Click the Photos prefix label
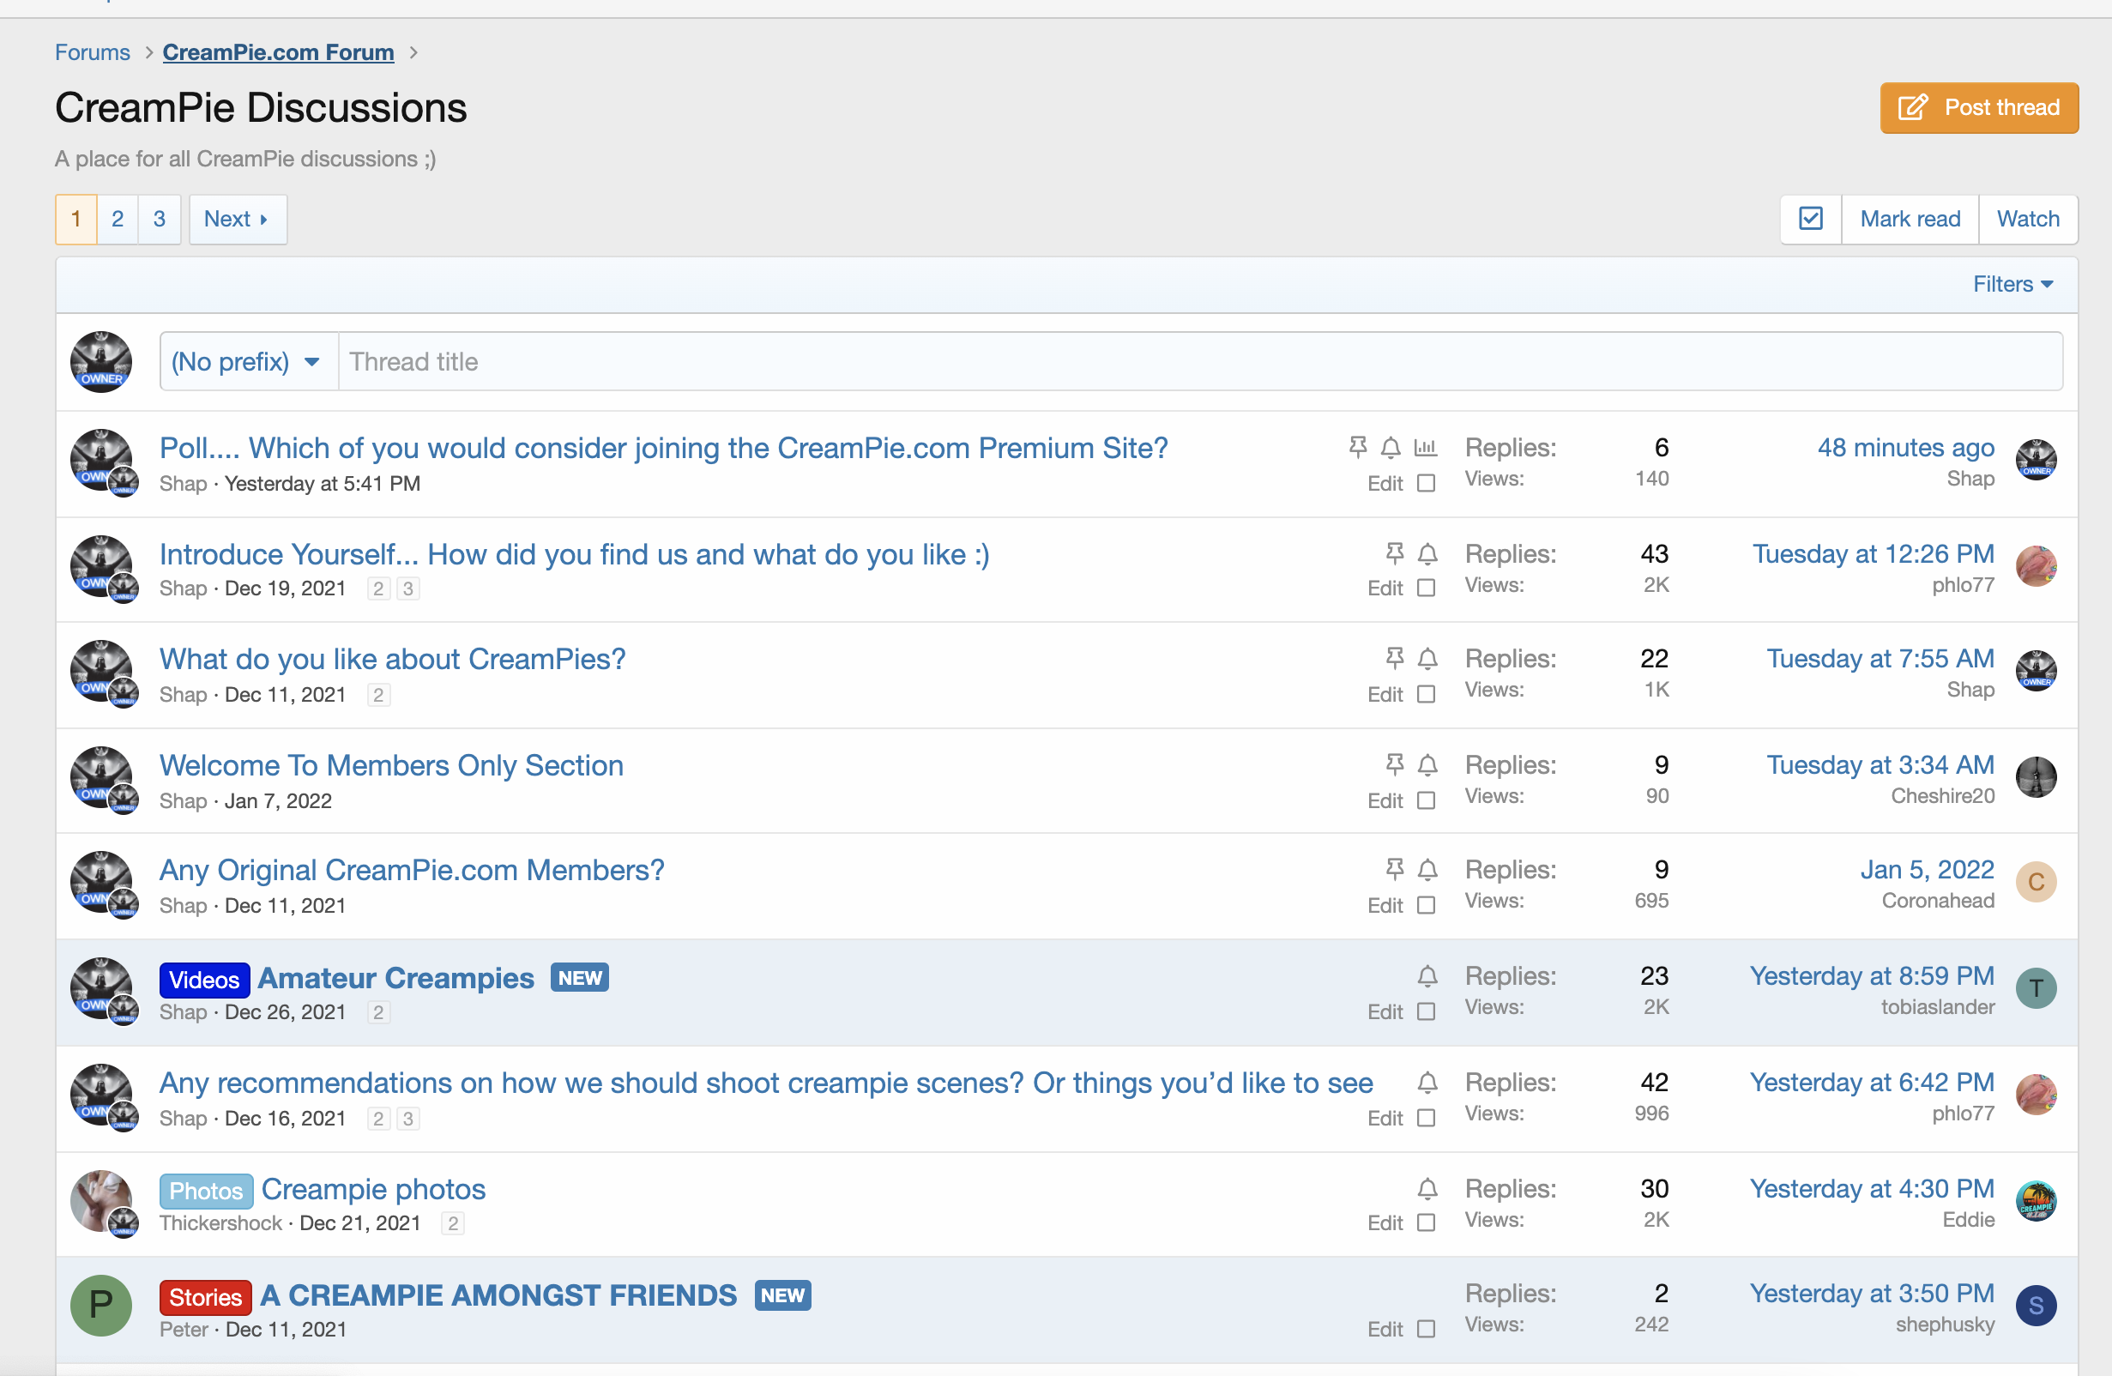 coord(206,1191)
